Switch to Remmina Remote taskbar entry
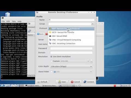This screenshot has width=131, height=98. 50,85
